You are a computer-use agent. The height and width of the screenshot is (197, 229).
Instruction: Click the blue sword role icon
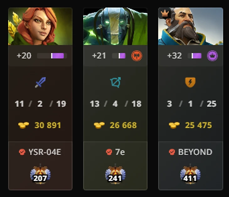tap(40, 83)
